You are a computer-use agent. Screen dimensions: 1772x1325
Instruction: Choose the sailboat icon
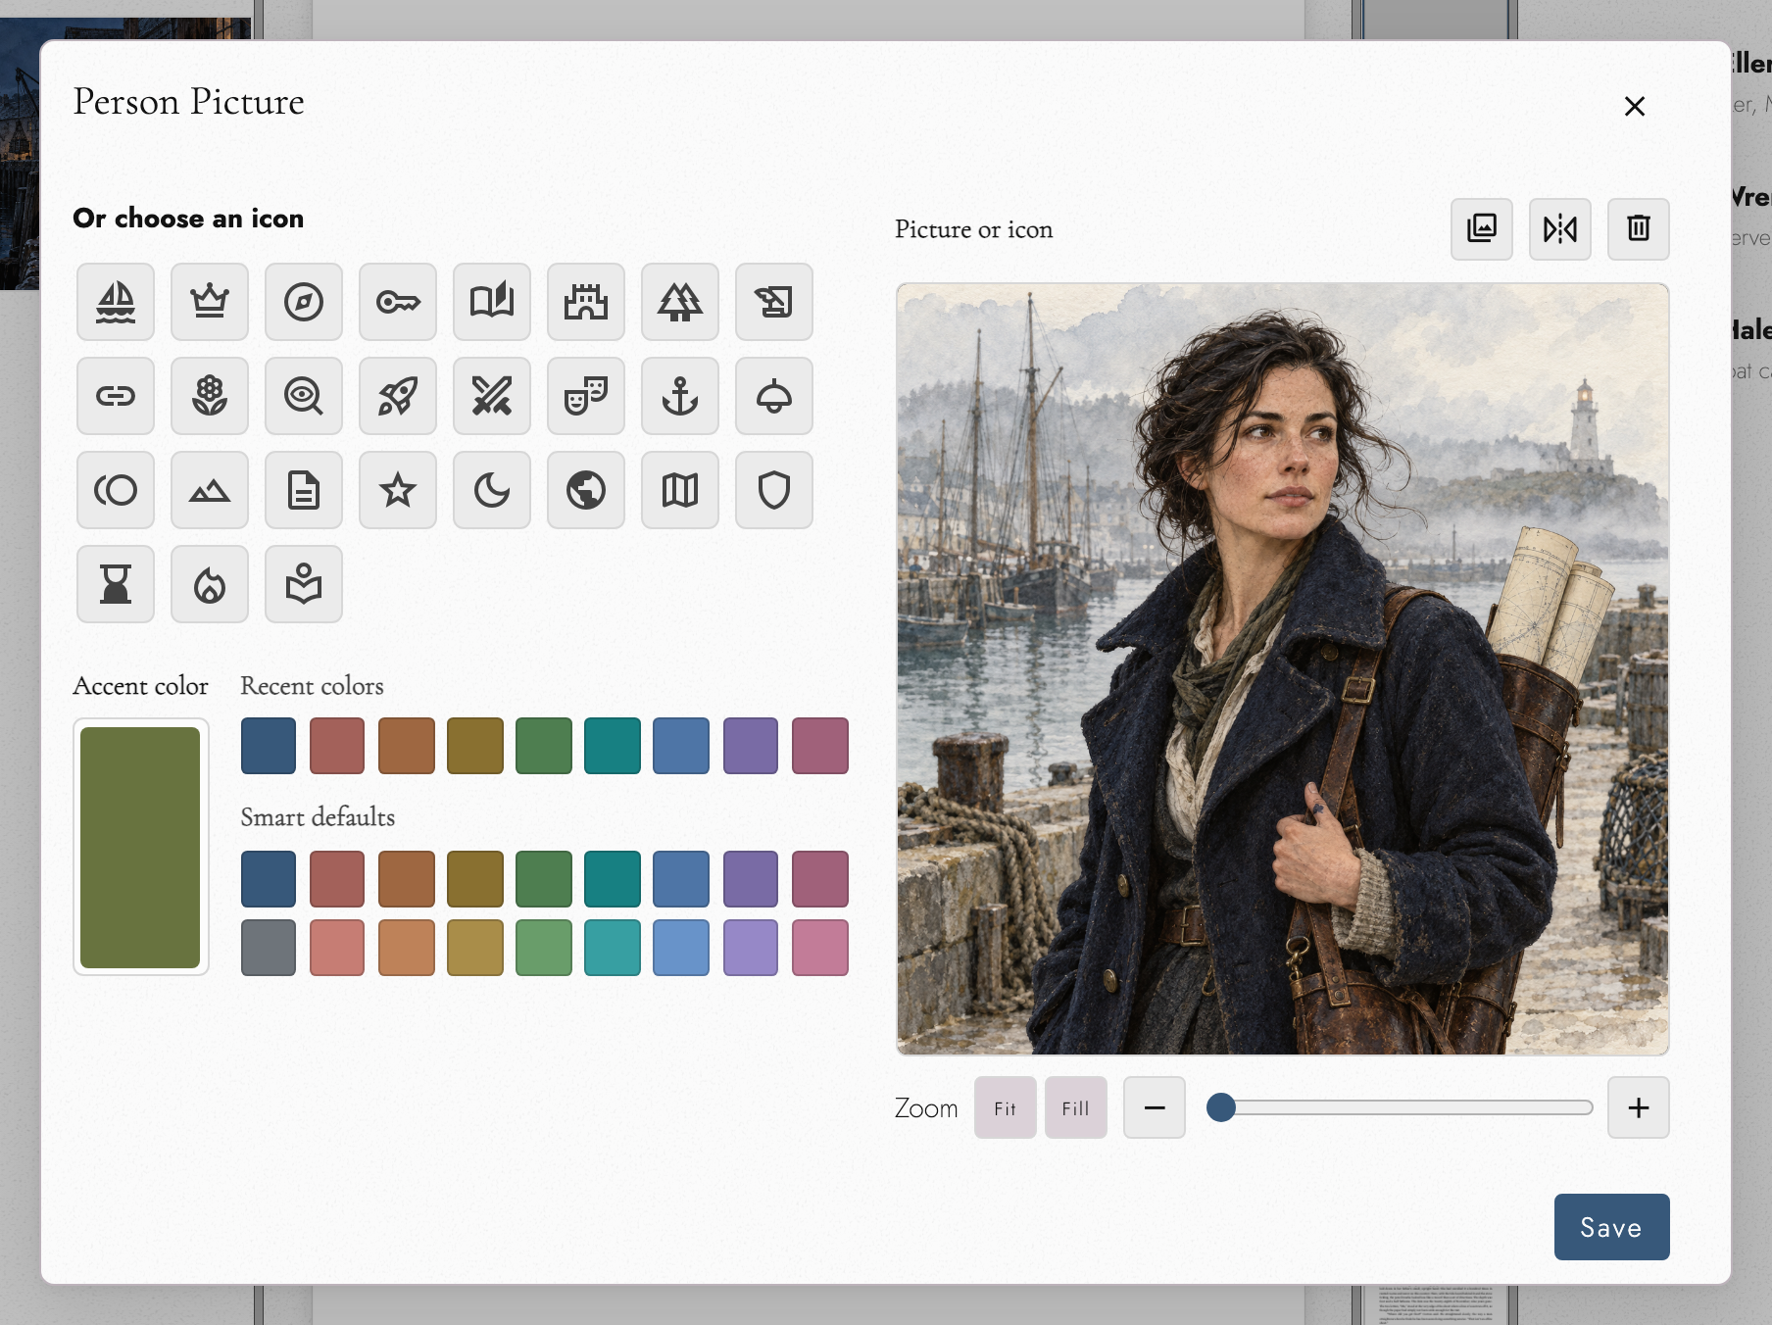pos(116,302)
